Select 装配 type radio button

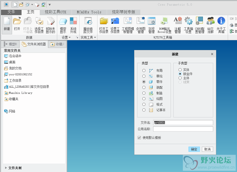144,87
